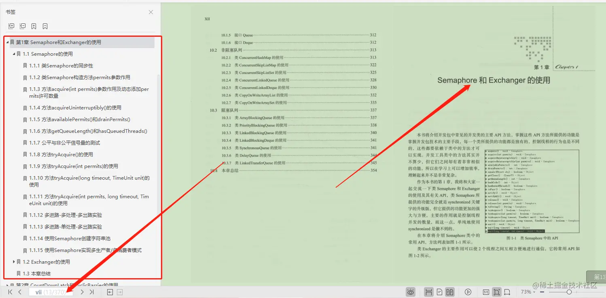Viewport: 606px width, 298px height.
Task: Open bookmark 1.2 Exchanger的使用
Action: tap(47, 262)
